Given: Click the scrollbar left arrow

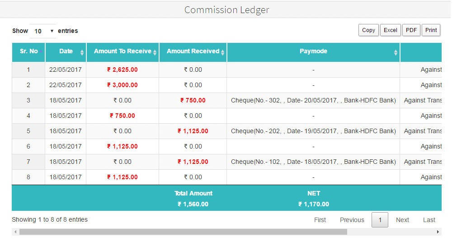Looking at the screenshot, I should point(15,232).
